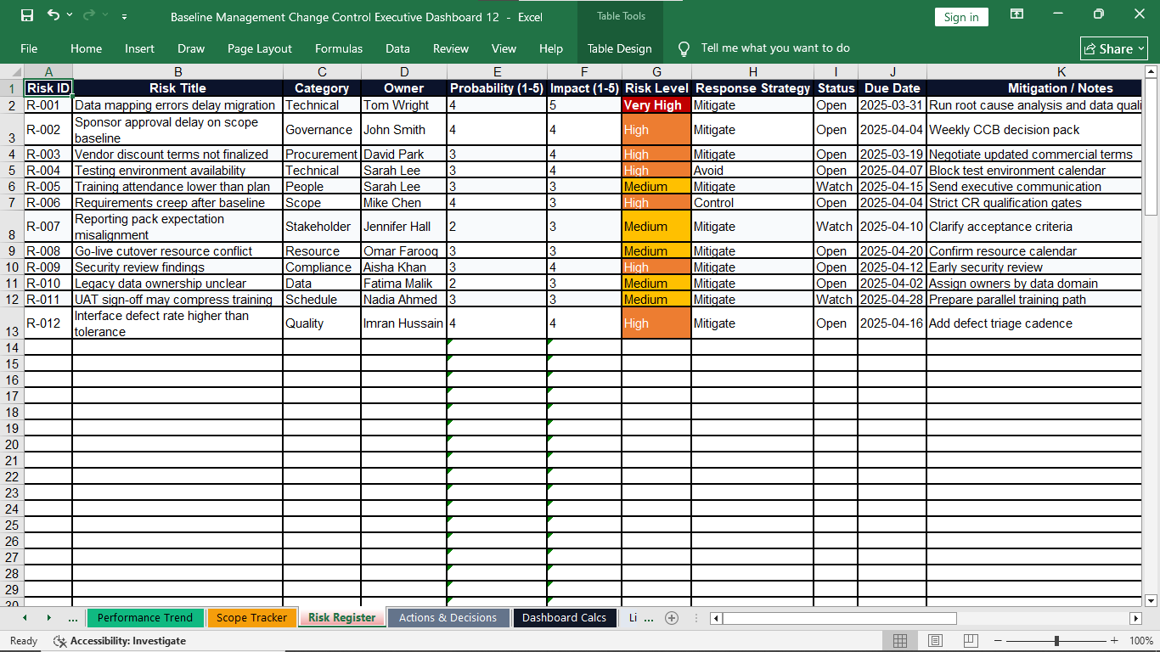This screenshot has width=1160, height=652.
Task: Click Security review findings cell
Action: tap(177, 267)
